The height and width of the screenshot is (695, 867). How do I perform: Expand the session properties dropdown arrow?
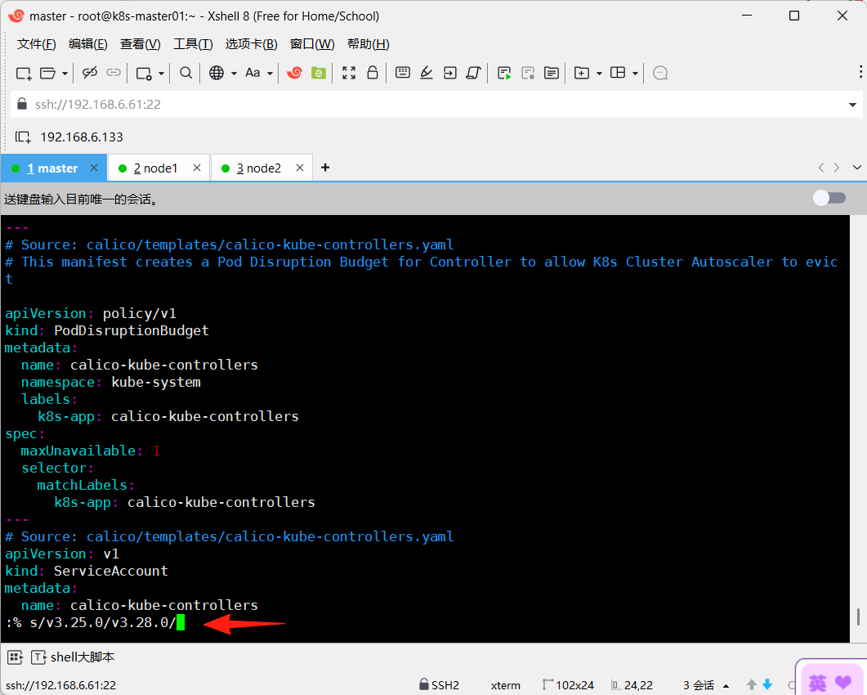coord(162,73)
